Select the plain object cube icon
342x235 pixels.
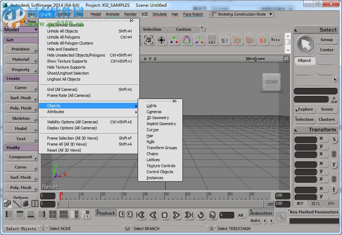(x=225, y=40)
